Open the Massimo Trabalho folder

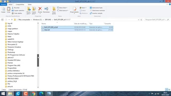(13, 34)
